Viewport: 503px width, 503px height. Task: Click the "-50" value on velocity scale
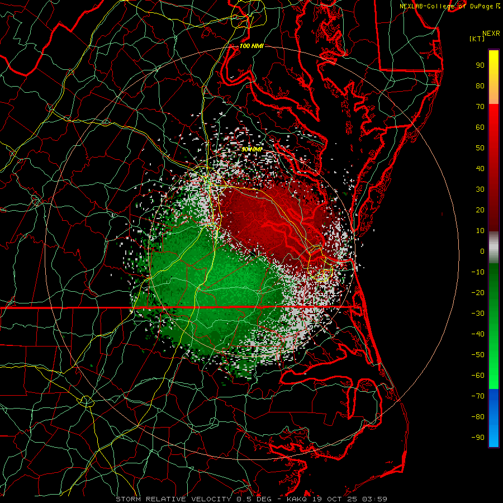click(478, 355)
